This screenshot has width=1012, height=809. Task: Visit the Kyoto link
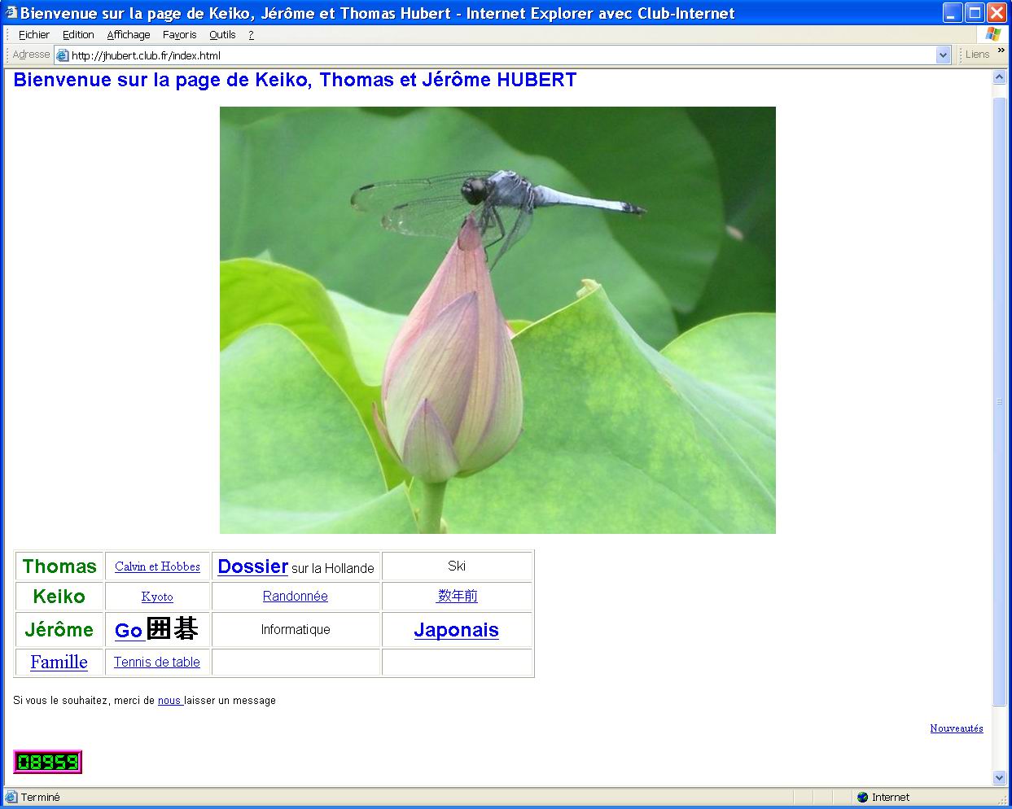click(x=157, y=597)
